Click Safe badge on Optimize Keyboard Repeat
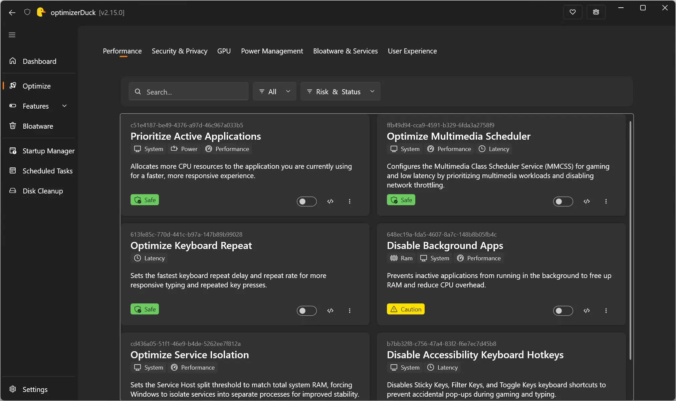This screenshot has width=676, height=401. (x=145, y=309)
